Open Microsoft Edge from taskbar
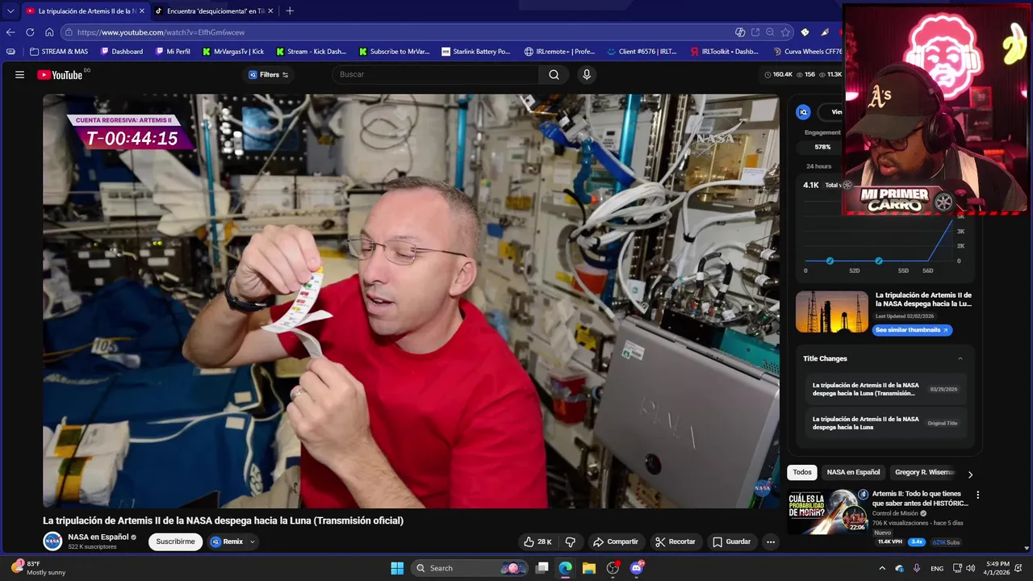 pyautogui.click(x=565, y=568)
